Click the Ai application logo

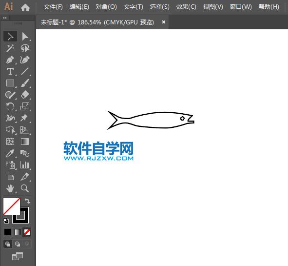click(8, 7)
